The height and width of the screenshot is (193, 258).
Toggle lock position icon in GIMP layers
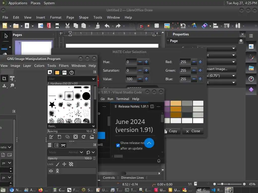(x=64, y=164)
